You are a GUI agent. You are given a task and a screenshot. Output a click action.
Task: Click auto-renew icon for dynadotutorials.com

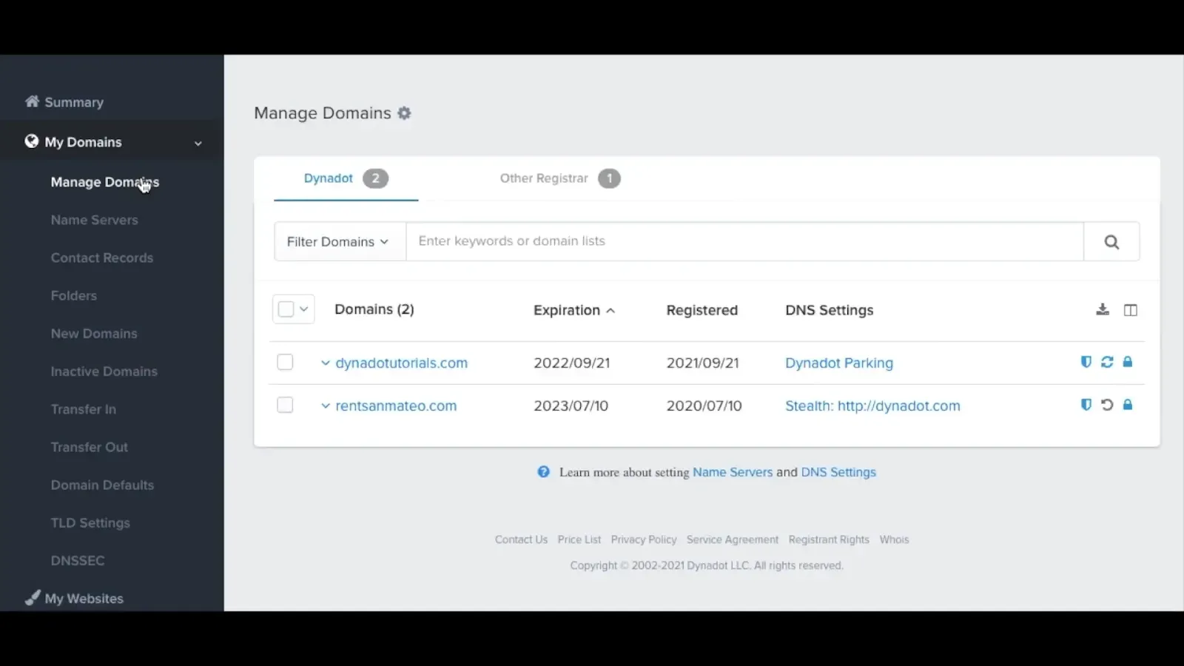click(1107, 362)
